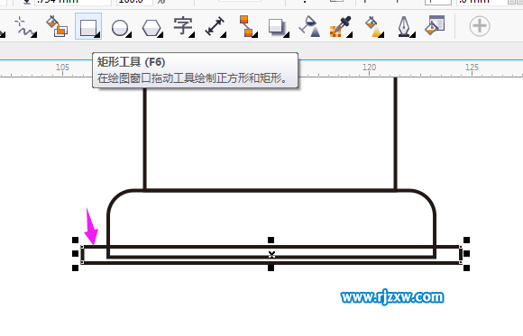The width and height of the screenshot is (523, 336).
Task: Select the Drop Shadow tool
Action: [278, 27]
